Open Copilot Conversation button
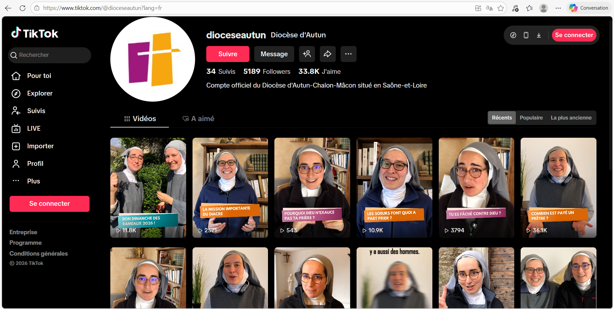This screenshot has width=614, height=309. (x=589, y=8)
